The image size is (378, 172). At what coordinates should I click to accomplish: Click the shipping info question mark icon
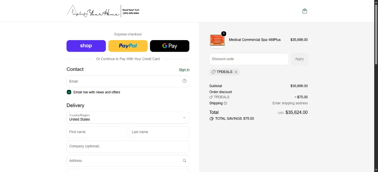tap(225, 103)
